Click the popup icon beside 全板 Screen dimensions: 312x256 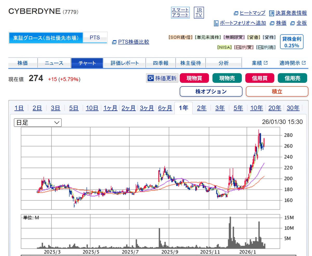click(292, 23)
